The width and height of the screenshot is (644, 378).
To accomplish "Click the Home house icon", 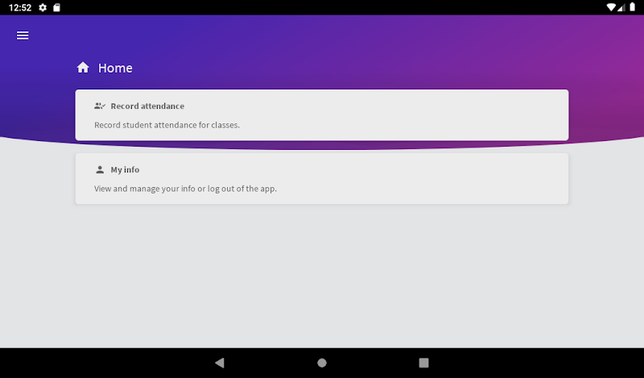I will click(x=83, y=68).
